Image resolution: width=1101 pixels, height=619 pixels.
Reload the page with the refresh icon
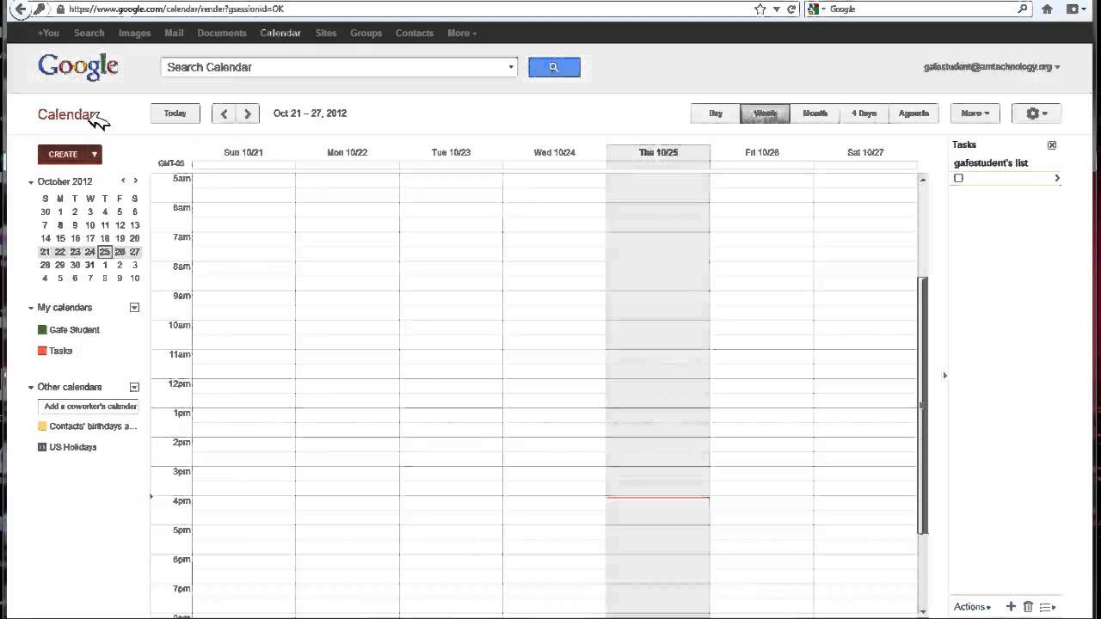pyautogui.click(x=791, y=9)
